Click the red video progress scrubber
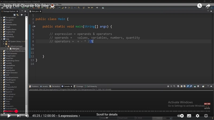The width and height of the screenshot is (214, 120). pyautogui.click(x=16, y=111)
